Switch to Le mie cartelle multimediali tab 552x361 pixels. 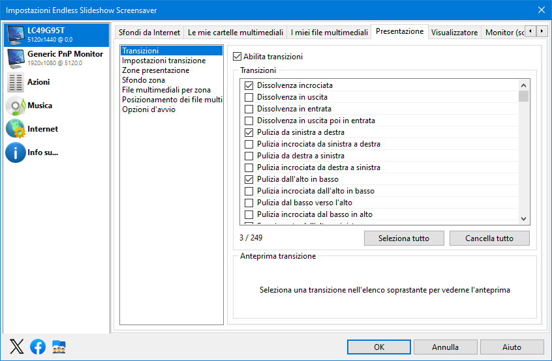click(x=236, y=33)
